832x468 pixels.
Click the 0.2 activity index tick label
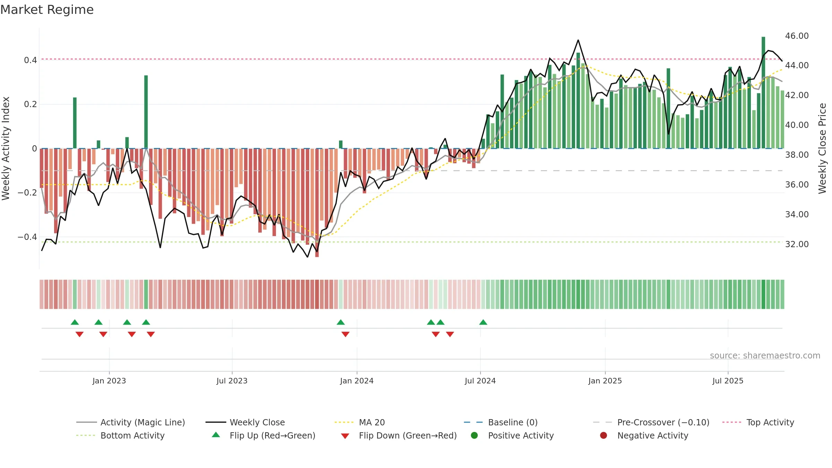coord(30,104)
